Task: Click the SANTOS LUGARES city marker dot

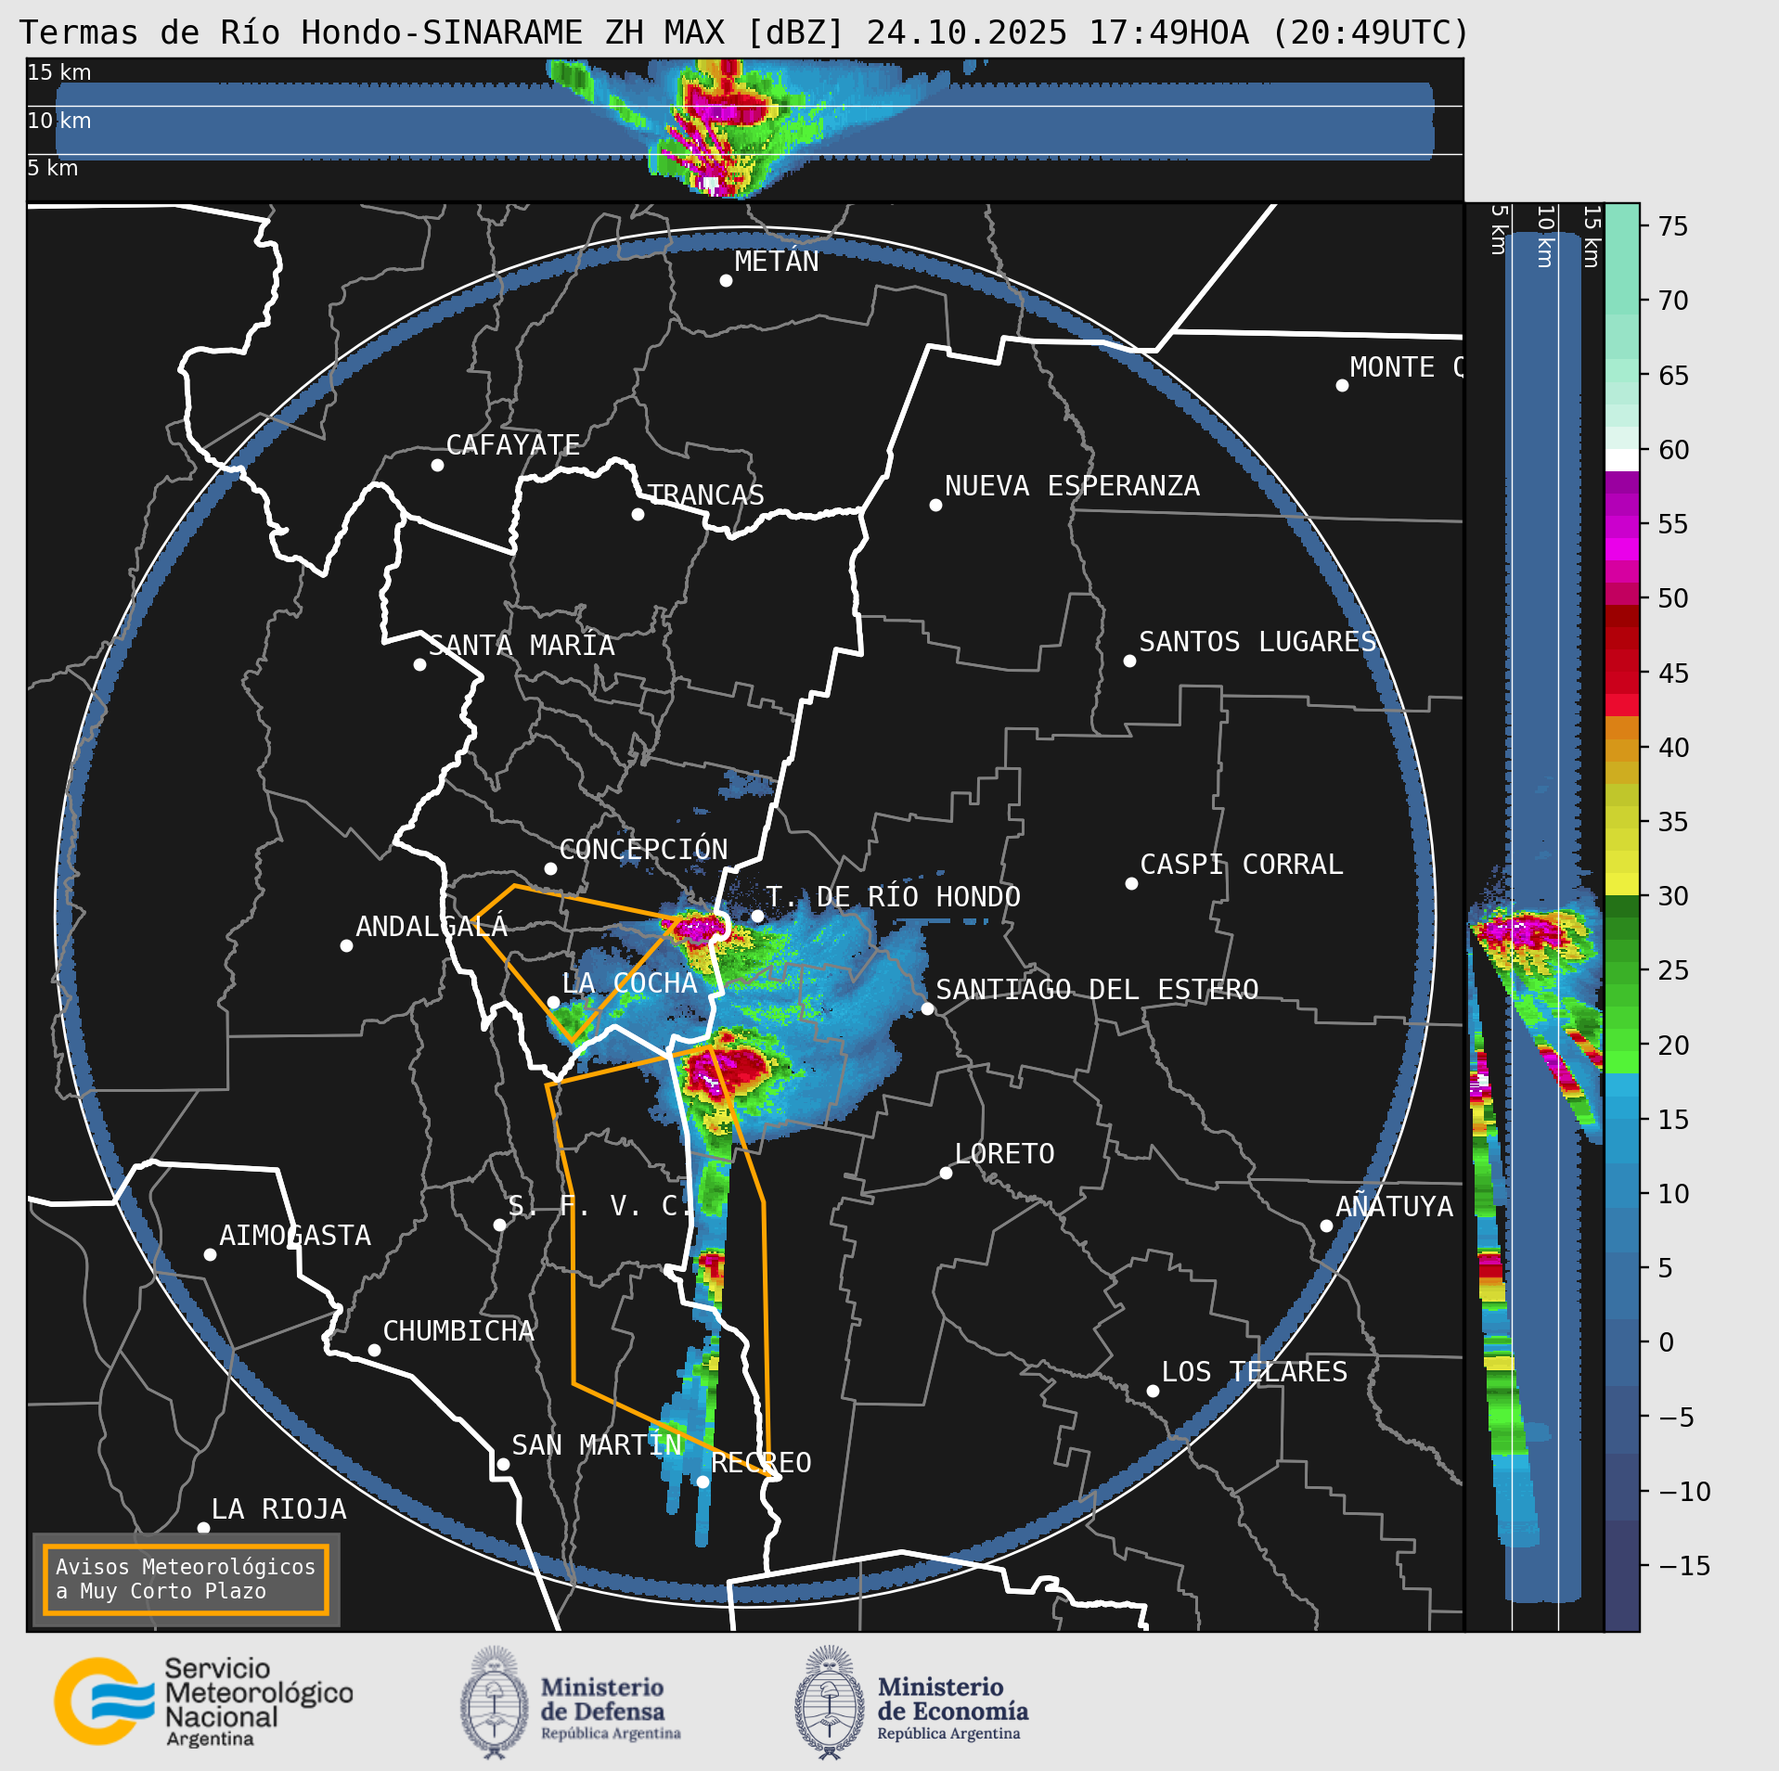Action: 1129,661
